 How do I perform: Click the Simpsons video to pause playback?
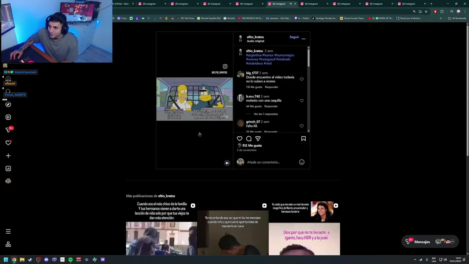pyautogui.click(x=195, y=99)
